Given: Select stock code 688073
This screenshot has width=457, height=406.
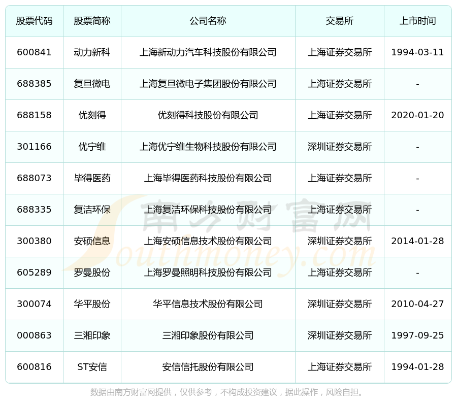Looking at the screenshot, I should click(x=34, y=178).
